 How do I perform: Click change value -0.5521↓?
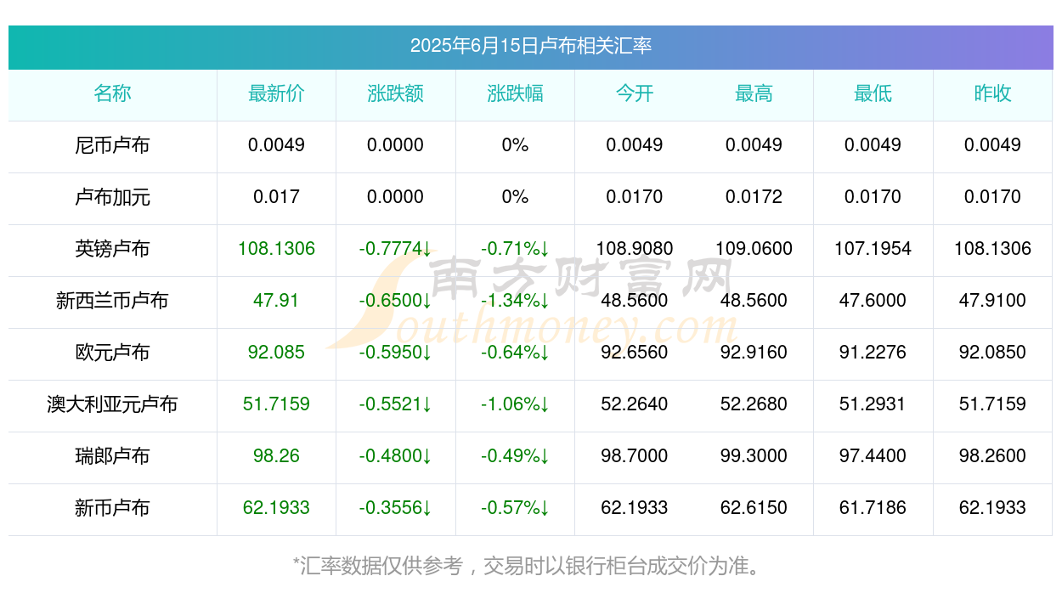coord(395,404)
